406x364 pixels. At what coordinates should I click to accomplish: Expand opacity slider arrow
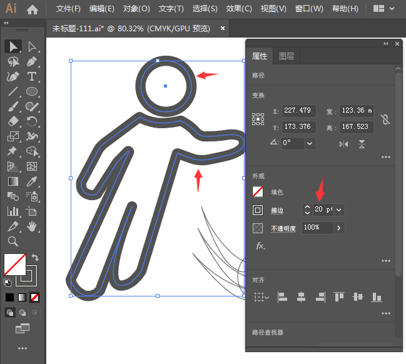pyautogui.click(x=339, y=228)
